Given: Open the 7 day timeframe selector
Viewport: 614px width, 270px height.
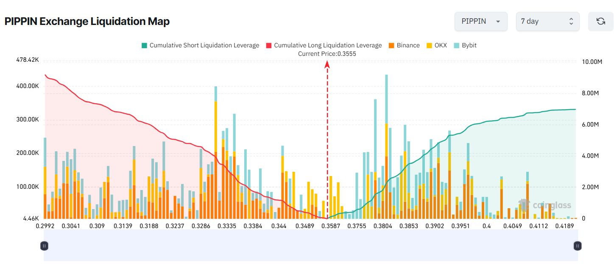Looking at the screenshot, I should pyautogui.click(x=547, y=21).
